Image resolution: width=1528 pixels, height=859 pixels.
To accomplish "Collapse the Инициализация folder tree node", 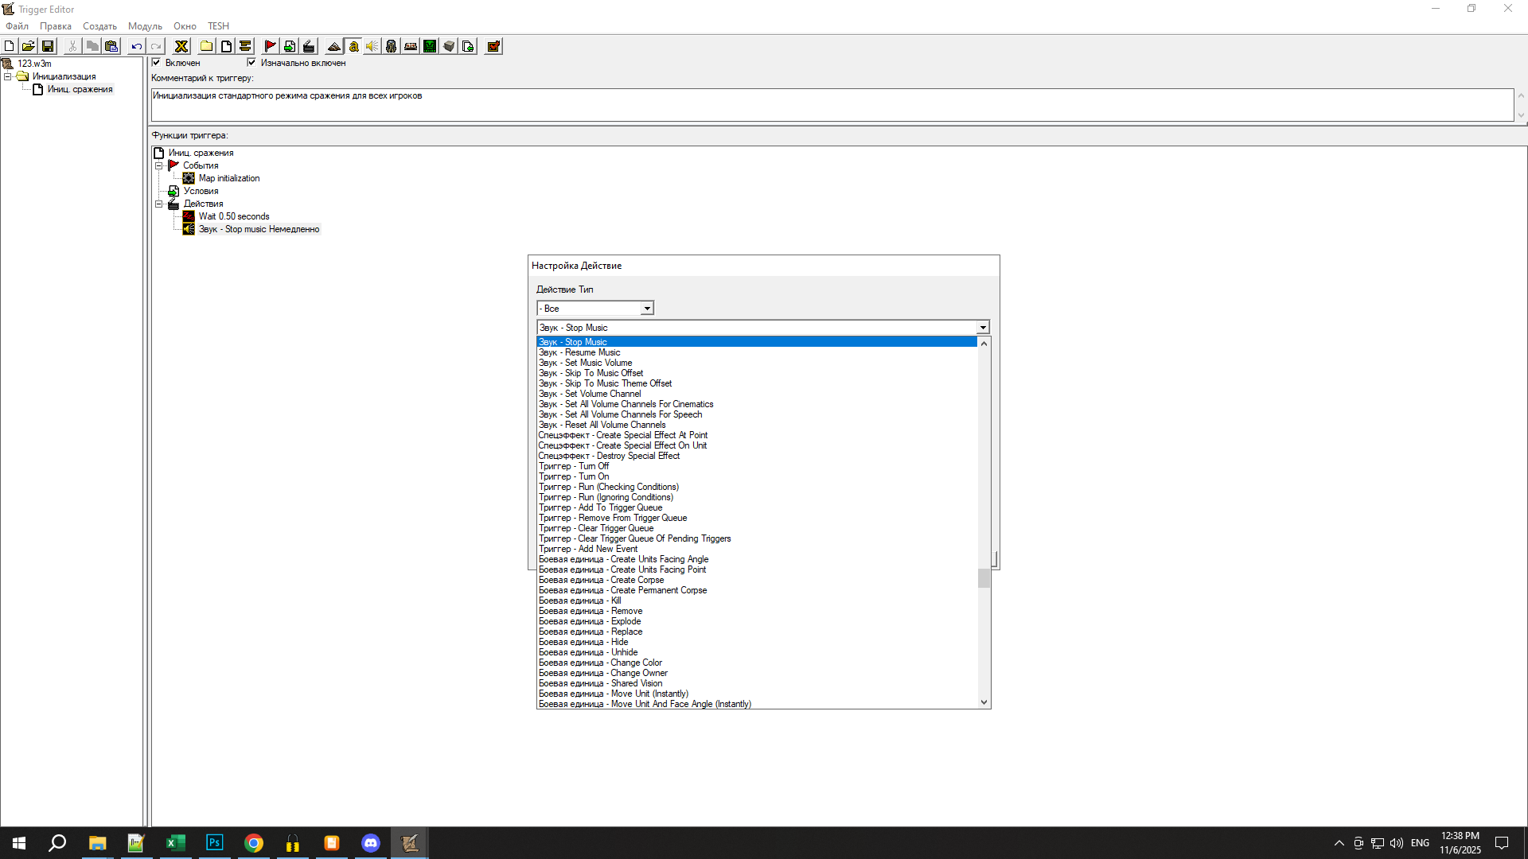I will (8, 76).
